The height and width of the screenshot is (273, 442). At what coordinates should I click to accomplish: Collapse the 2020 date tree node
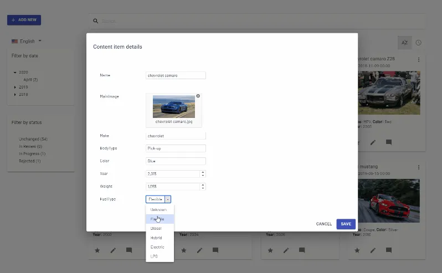click(15, 73)
